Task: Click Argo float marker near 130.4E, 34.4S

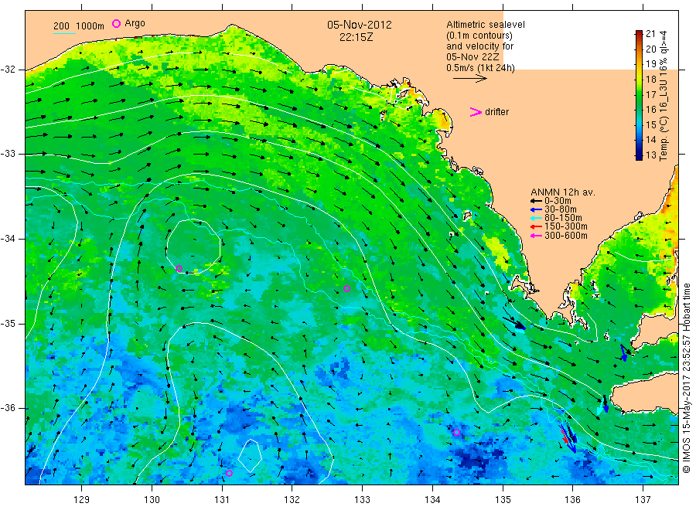Action: 179,268
